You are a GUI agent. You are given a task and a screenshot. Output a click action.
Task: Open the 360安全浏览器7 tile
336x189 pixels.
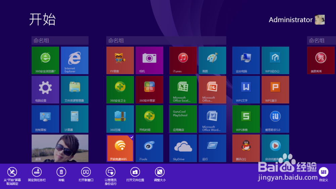coord(45,60)
